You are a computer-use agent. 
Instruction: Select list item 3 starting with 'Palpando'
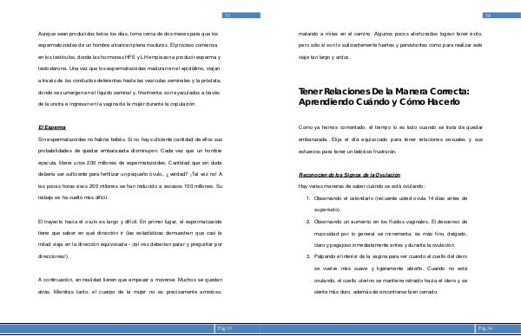tap(386, 274)
